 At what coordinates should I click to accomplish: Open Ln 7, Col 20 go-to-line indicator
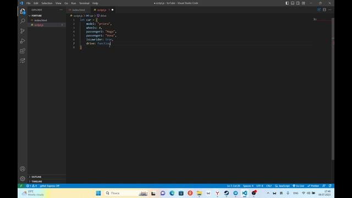pos(233,186)
